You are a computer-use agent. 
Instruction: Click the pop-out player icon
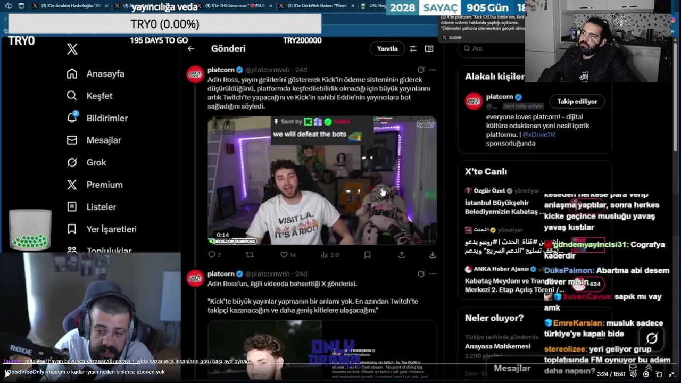[x=659, y=374]
